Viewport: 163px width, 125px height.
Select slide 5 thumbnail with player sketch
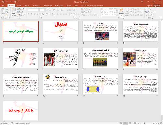click(21, 58)
